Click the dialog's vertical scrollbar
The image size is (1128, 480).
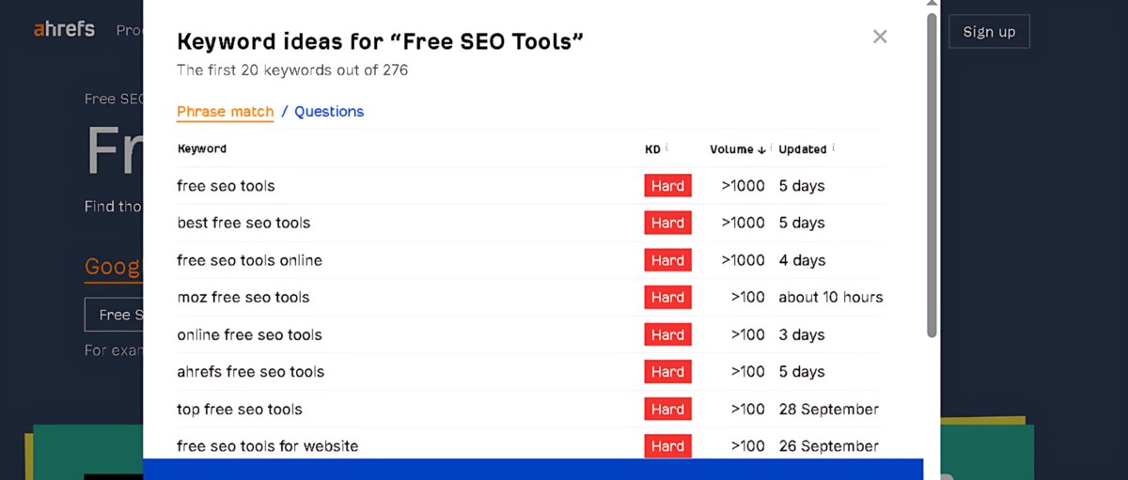click(x=932, y=178)
